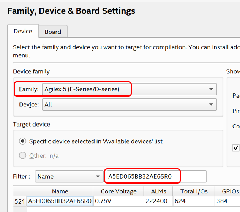
Task: Switch to the Board tab
Action: (53, 32)
